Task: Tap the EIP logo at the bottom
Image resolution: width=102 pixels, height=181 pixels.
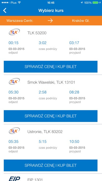Action: pos(14,179)
